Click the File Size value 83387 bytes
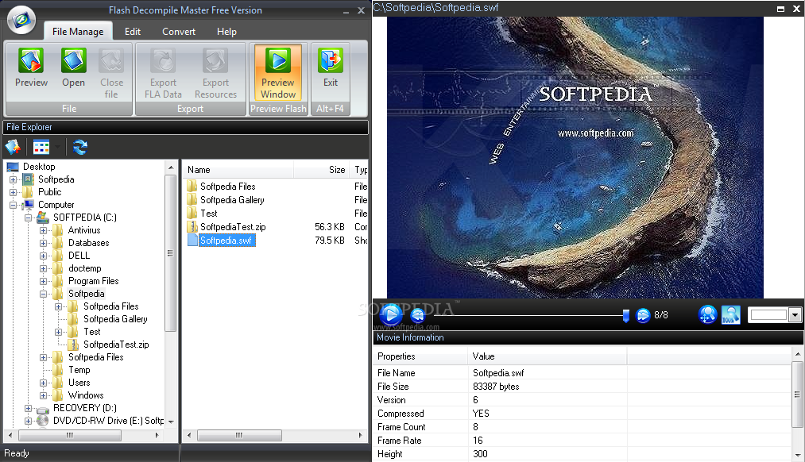 click(x=496, y=387)
